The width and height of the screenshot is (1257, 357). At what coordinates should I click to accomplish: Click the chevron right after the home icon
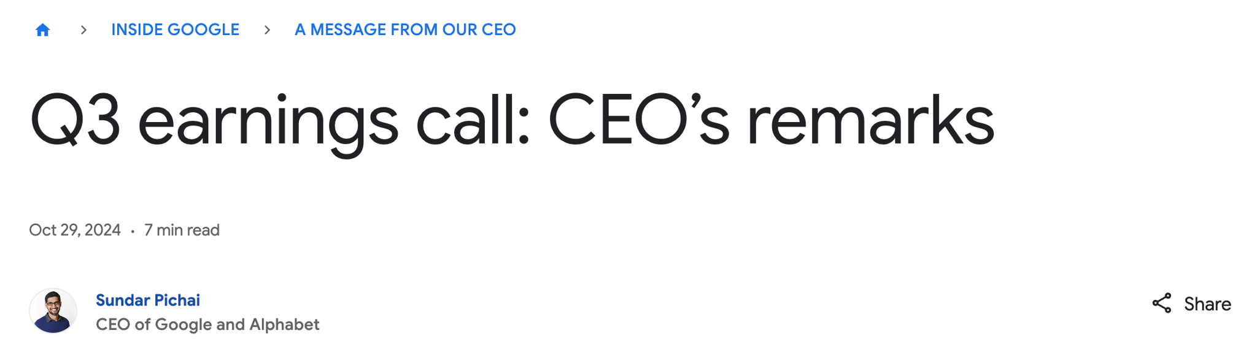(83, 30)
